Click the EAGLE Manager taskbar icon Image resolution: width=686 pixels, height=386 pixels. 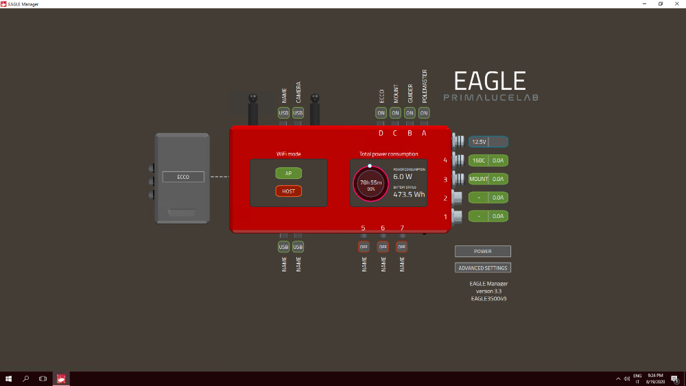point(61,378)
